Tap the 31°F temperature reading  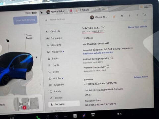(x=97, y=10)
